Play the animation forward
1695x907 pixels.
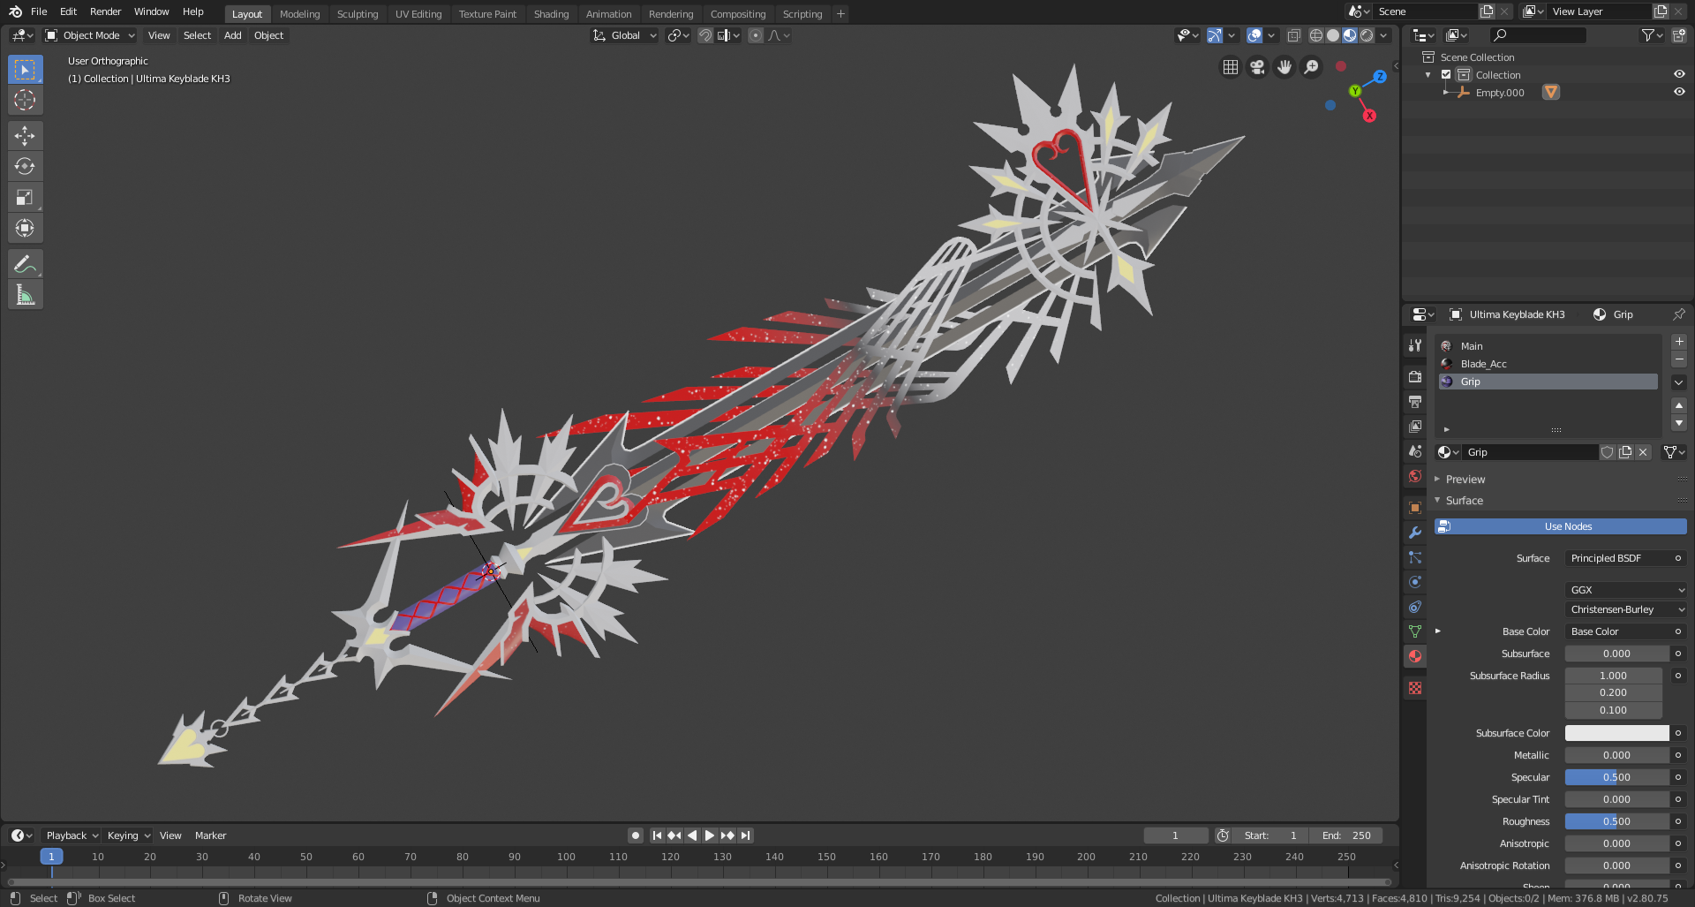coord(710,835)
